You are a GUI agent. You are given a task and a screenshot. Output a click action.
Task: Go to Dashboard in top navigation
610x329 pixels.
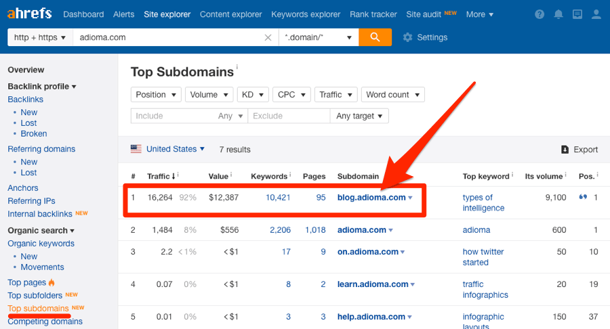click(x=83, y=14)
